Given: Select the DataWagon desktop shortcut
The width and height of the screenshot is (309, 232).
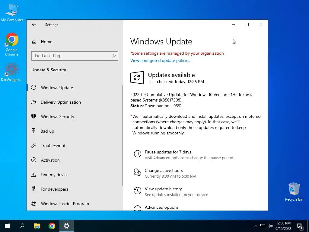Looking at the screenshot, I should coord(12,72).
